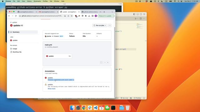Open the failed update job in sidebar
Image resolution: width=200 pixels, height=112 pixels.
pos(15,40)
